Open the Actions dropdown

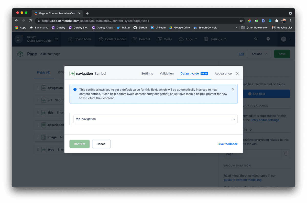[259, 54]
